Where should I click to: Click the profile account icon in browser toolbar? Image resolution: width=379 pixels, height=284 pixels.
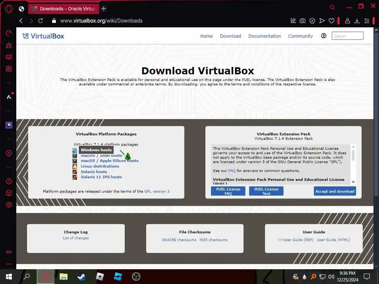click(x=347, y=21)
